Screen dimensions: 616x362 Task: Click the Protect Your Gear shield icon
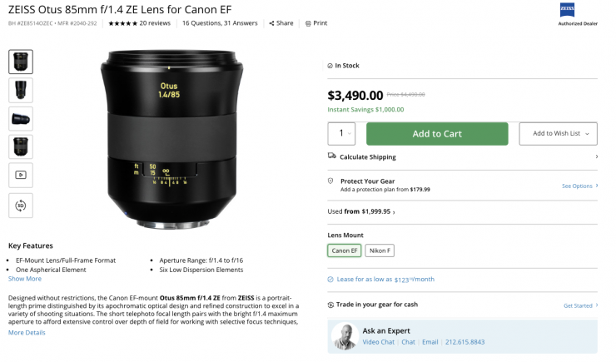coord(331,181)
